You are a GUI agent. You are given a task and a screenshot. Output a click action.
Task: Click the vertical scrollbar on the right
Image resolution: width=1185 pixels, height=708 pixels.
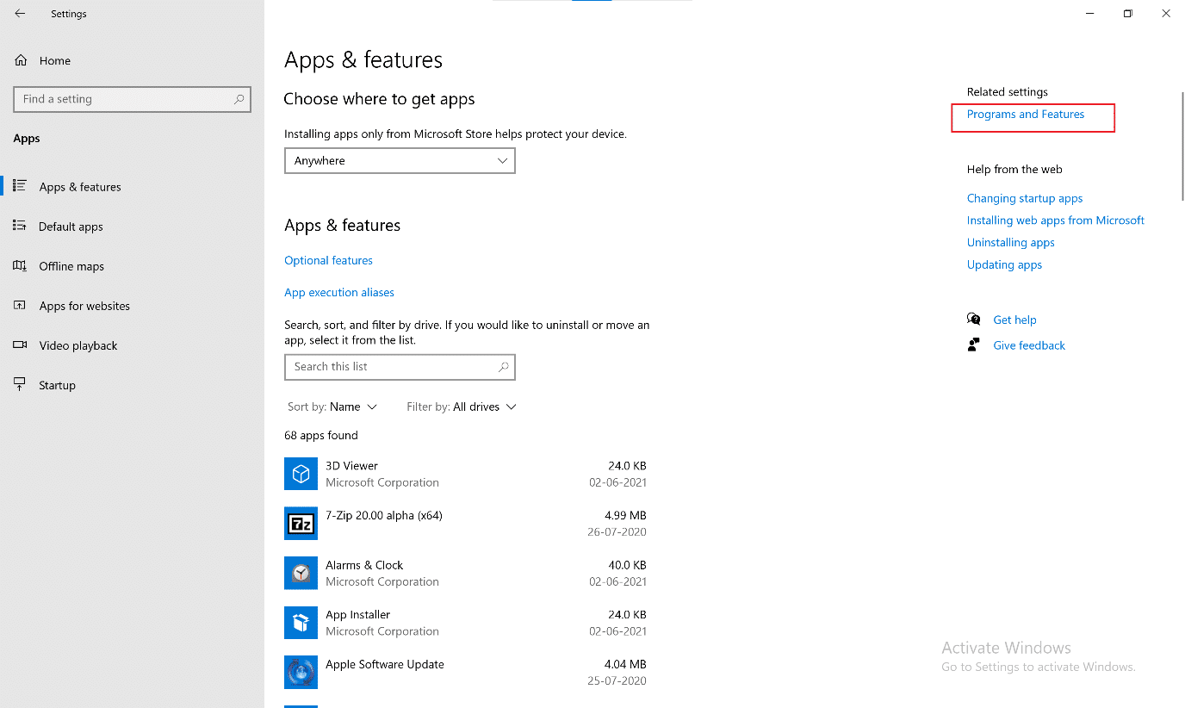[1182, 146]
